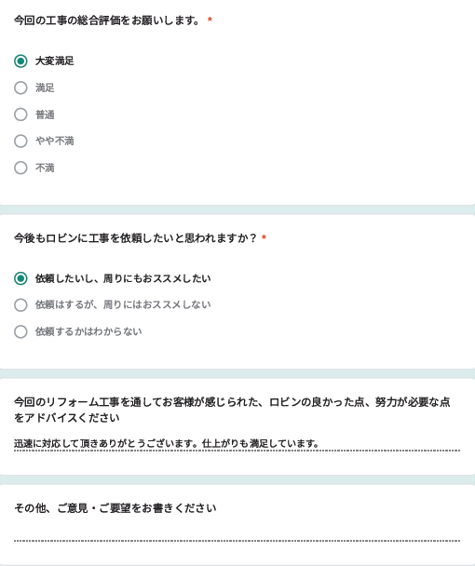475x566 pixels.
Task: Select 依頼はするが、周りにはおススメしない option
Action: (20, 304)
